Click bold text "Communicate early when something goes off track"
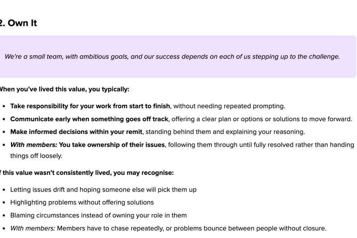This screenshot has height=238, width=357. pos(89,119)
